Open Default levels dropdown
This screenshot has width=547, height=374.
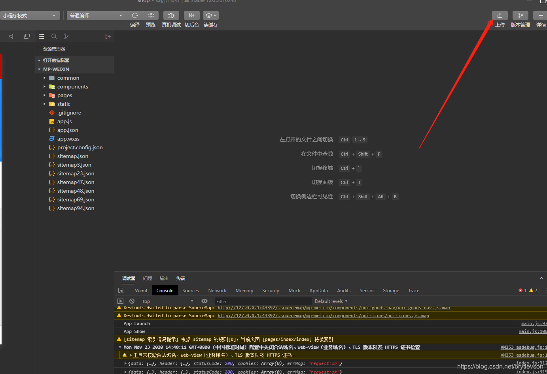(331, 301)
